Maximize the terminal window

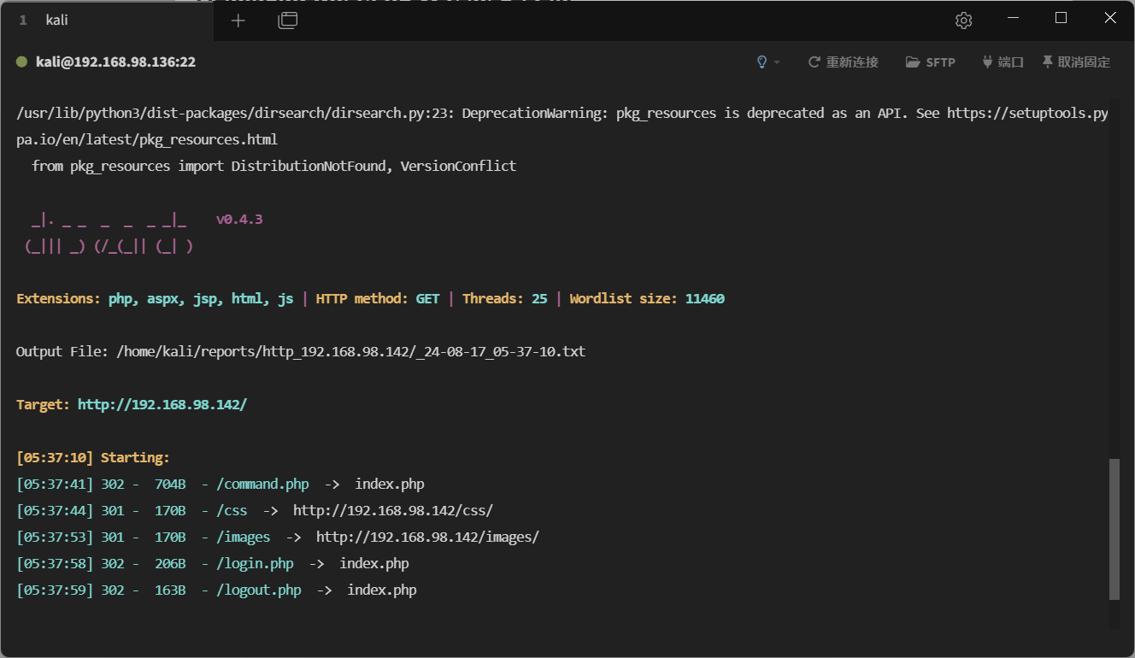tap(1061, 19)
